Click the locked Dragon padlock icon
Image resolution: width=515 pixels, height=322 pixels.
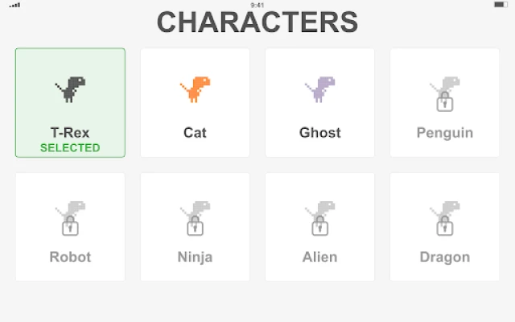click(x=444, y=228)
